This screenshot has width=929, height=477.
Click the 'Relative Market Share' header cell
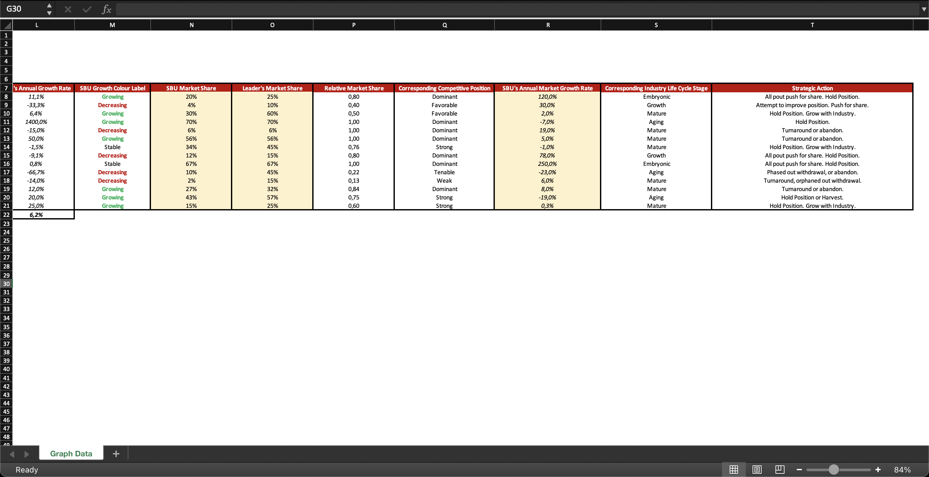point(354,88)
